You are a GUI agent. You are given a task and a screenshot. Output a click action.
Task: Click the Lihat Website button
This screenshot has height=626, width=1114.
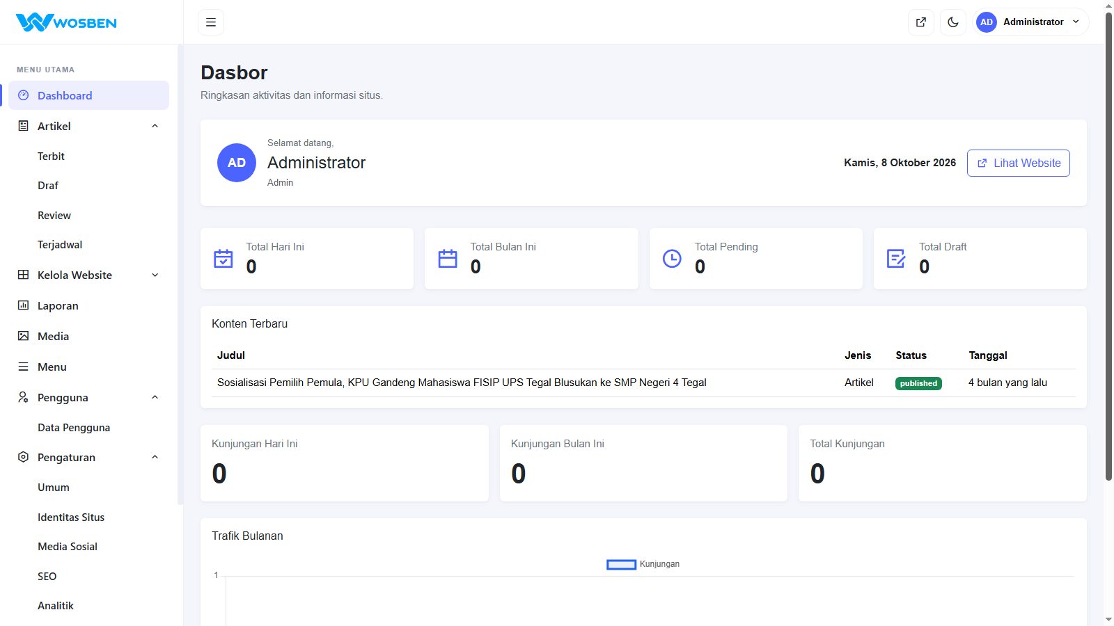coord(1019,163)
